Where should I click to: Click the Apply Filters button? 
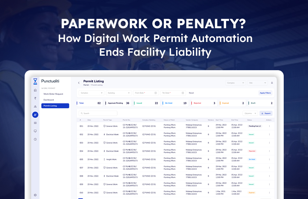coord(265,93)
